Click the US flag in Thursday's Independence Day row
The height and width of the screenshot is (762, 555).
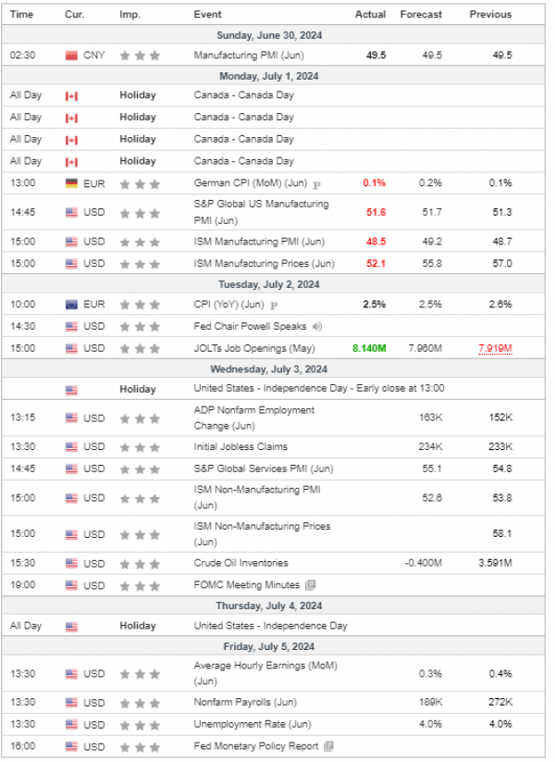tap(71, 627)
